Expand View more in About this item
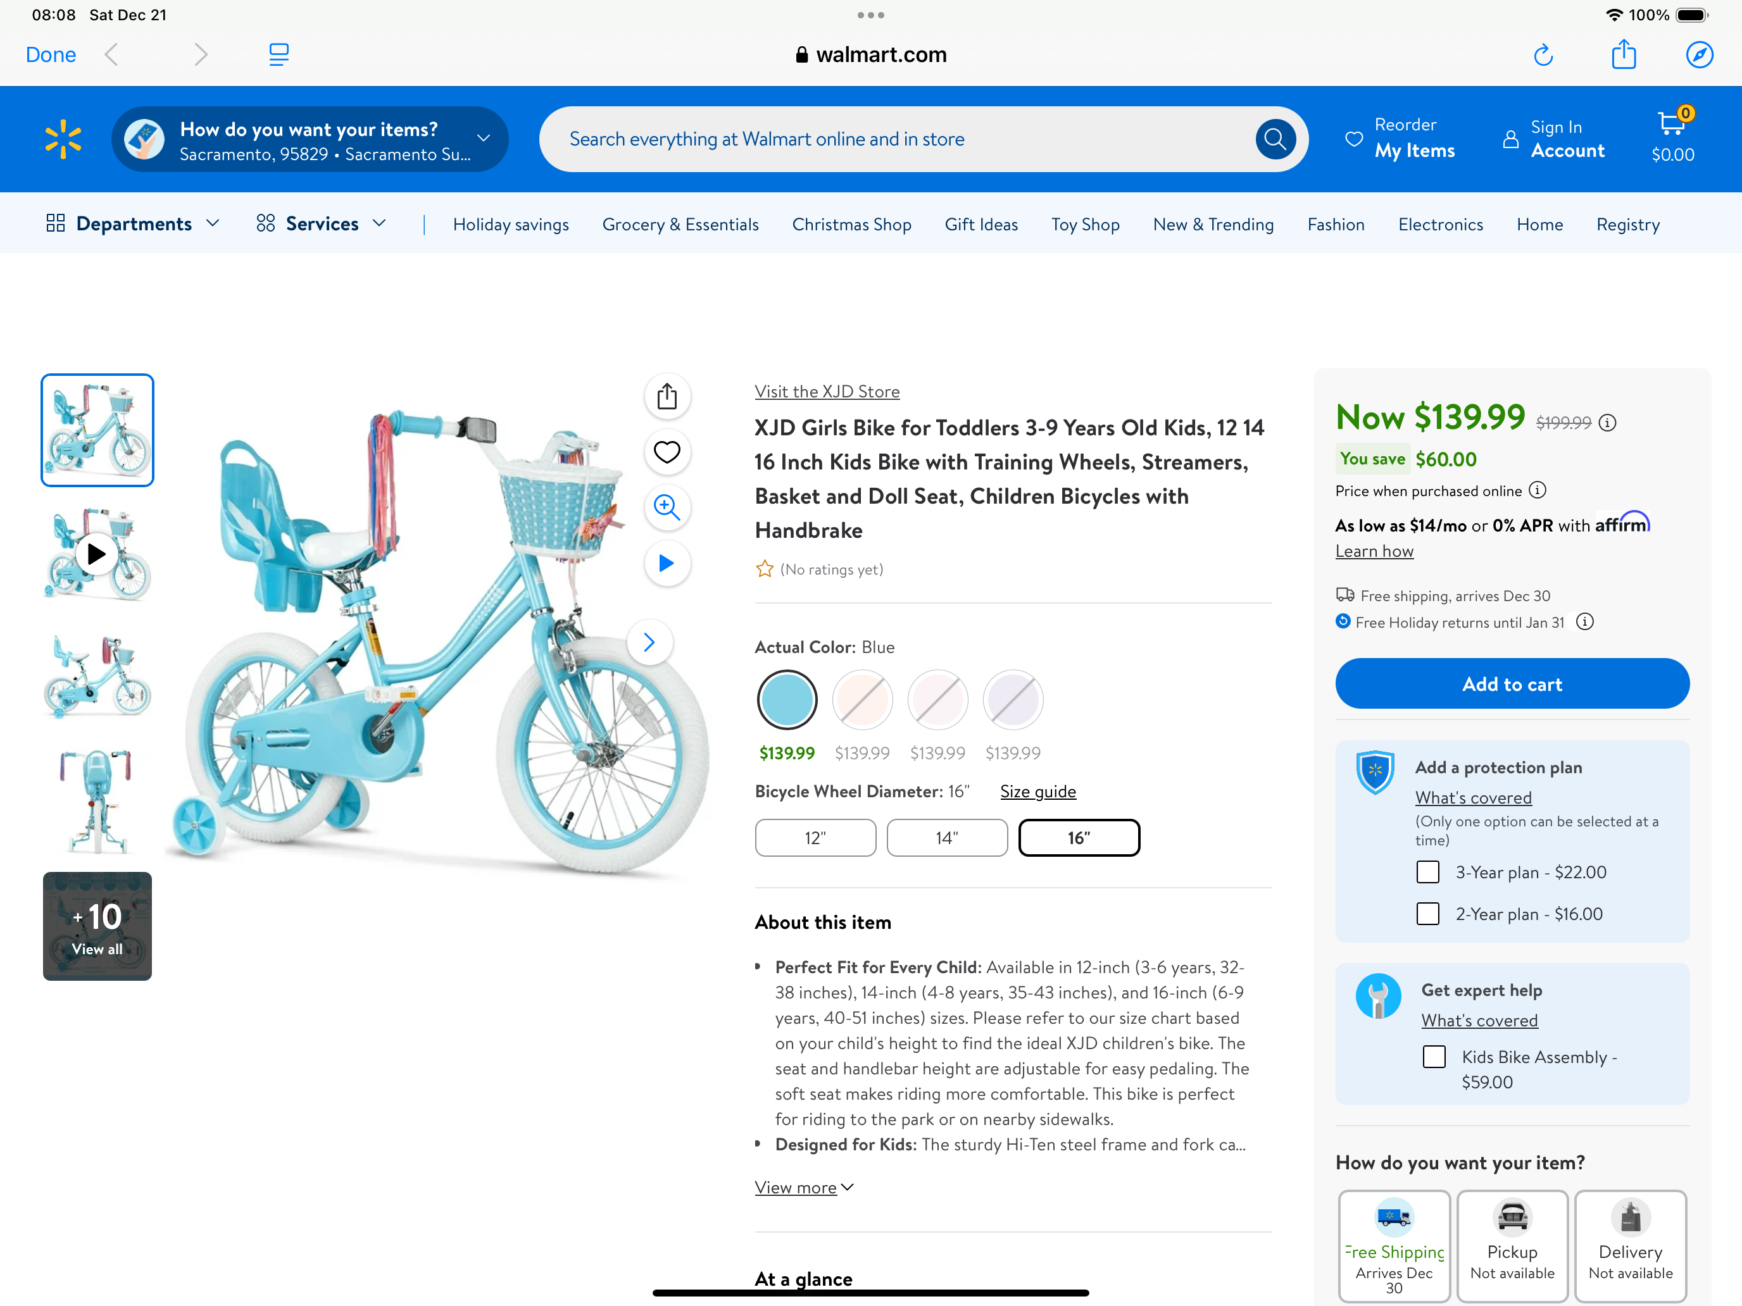 pos(804,1187)
